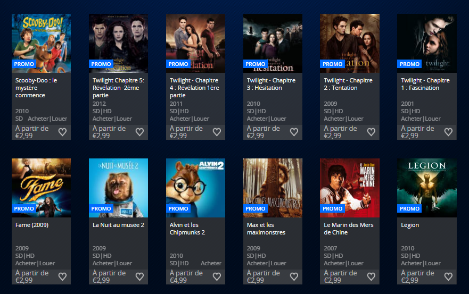
Task: Open Legion movie poster
Action: (427, 188)
